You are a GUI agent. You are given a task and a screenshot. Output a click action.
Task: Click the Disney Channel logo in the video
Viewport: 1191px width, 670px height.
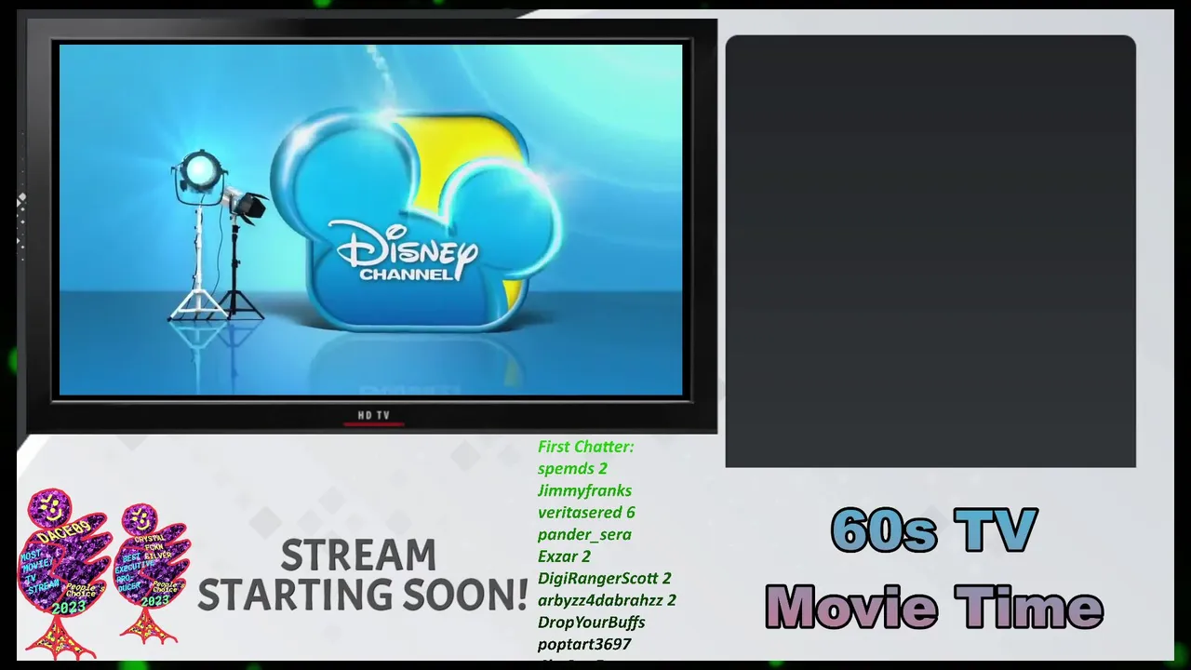[416, 221]
